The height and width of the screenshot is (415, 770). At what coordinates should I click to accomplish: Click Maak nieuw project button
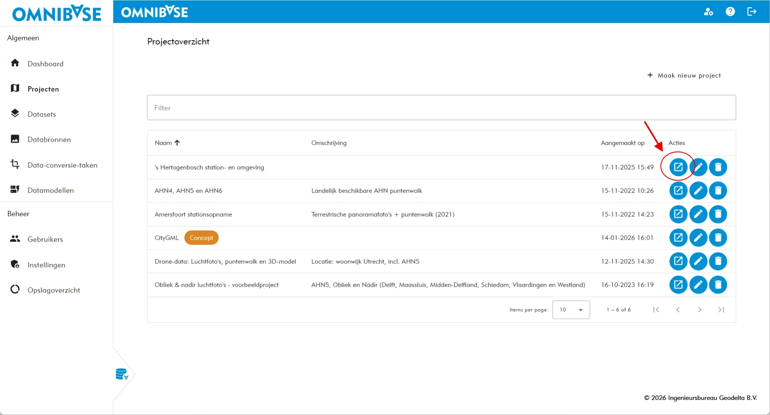[x=684, y=76]
